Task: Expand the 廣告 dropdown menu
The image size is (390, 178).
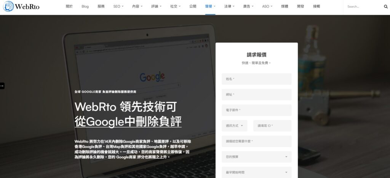Action: click(x=248, y=6)
